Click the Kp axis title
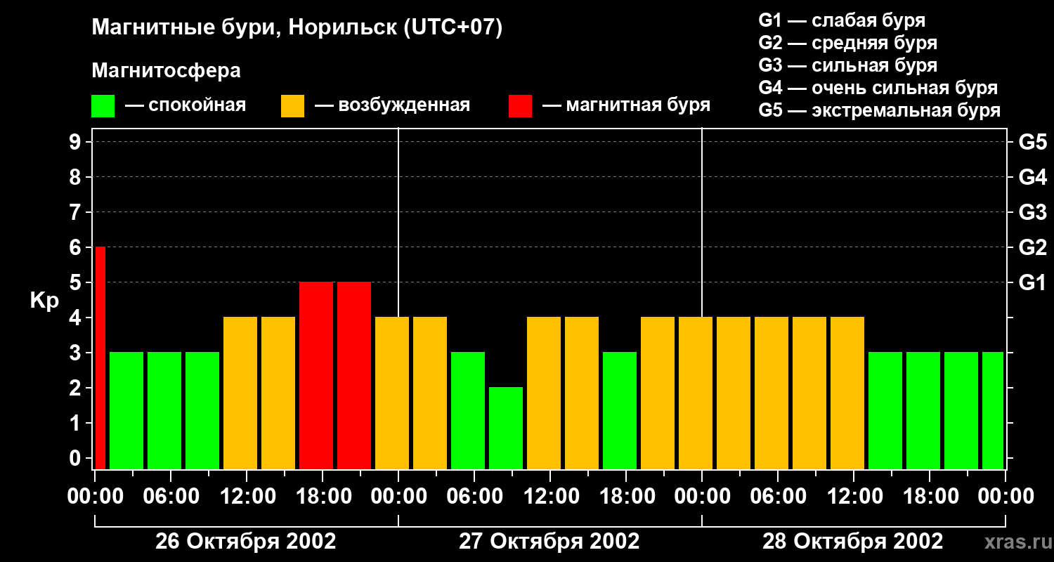Screen dimensions: 1054x562 click(44, 301)
